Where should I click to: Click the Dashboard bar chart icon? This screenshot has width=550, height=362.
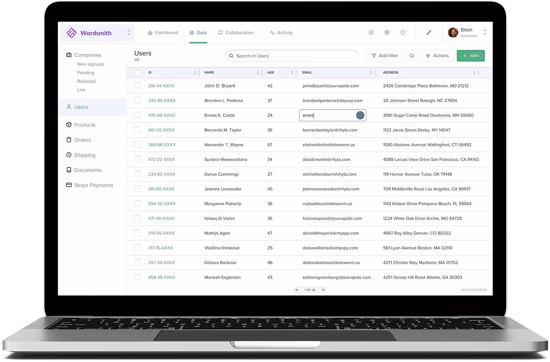point(150,33)
